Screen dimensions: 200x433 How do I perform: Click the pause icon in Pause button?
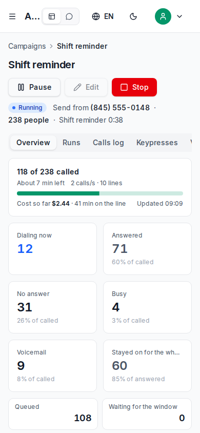click(21, 87)
